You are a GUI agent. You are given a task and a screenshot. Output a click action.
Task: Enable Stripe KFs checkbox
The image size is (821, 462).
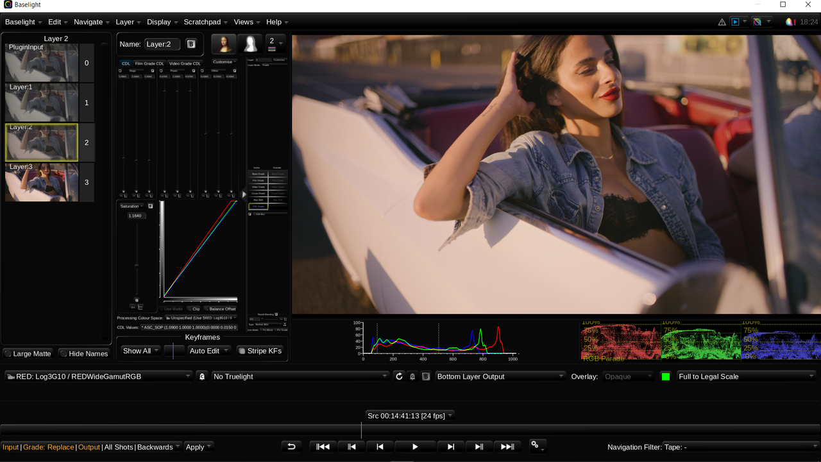click(x=260, y=351)
